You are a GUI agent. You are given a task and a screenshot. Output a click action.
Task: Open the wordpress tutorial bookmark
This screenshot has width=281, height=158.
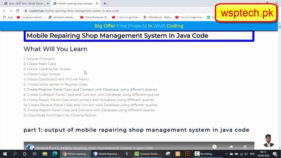[31, 17]
